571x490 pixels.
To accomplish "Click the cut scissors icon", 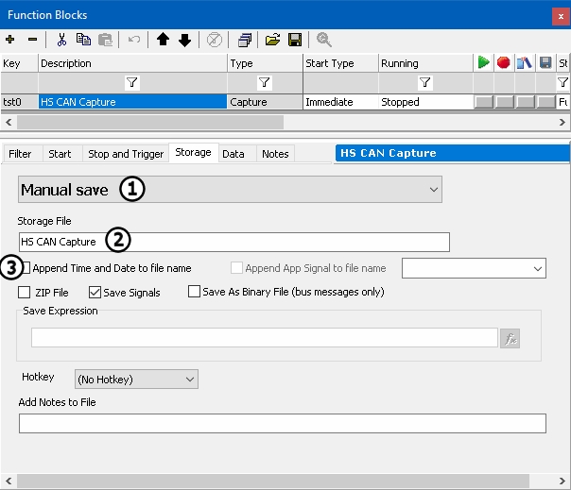I will pos(61,40).
